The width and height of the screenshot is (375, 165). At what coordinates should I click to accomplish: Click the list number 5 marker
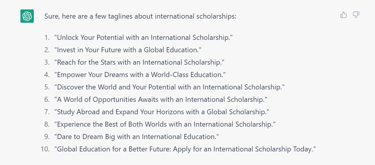coord(47,87)
